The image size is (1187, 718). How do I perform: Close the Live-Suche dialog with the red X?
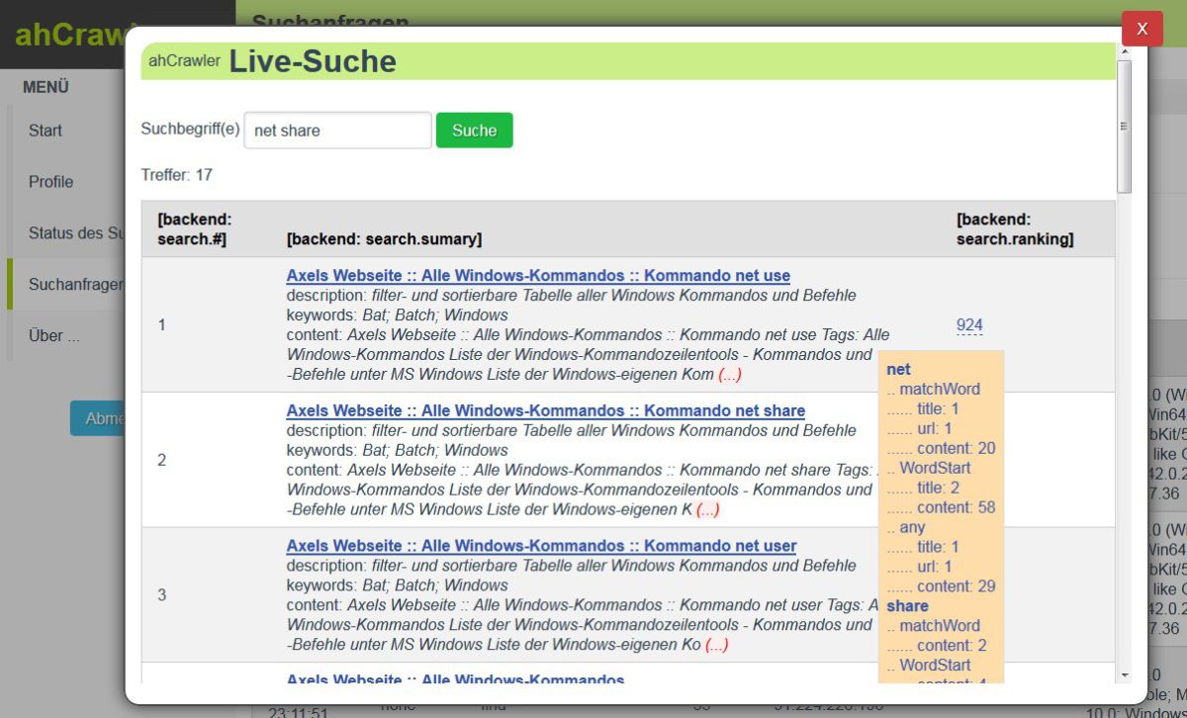1141,29
